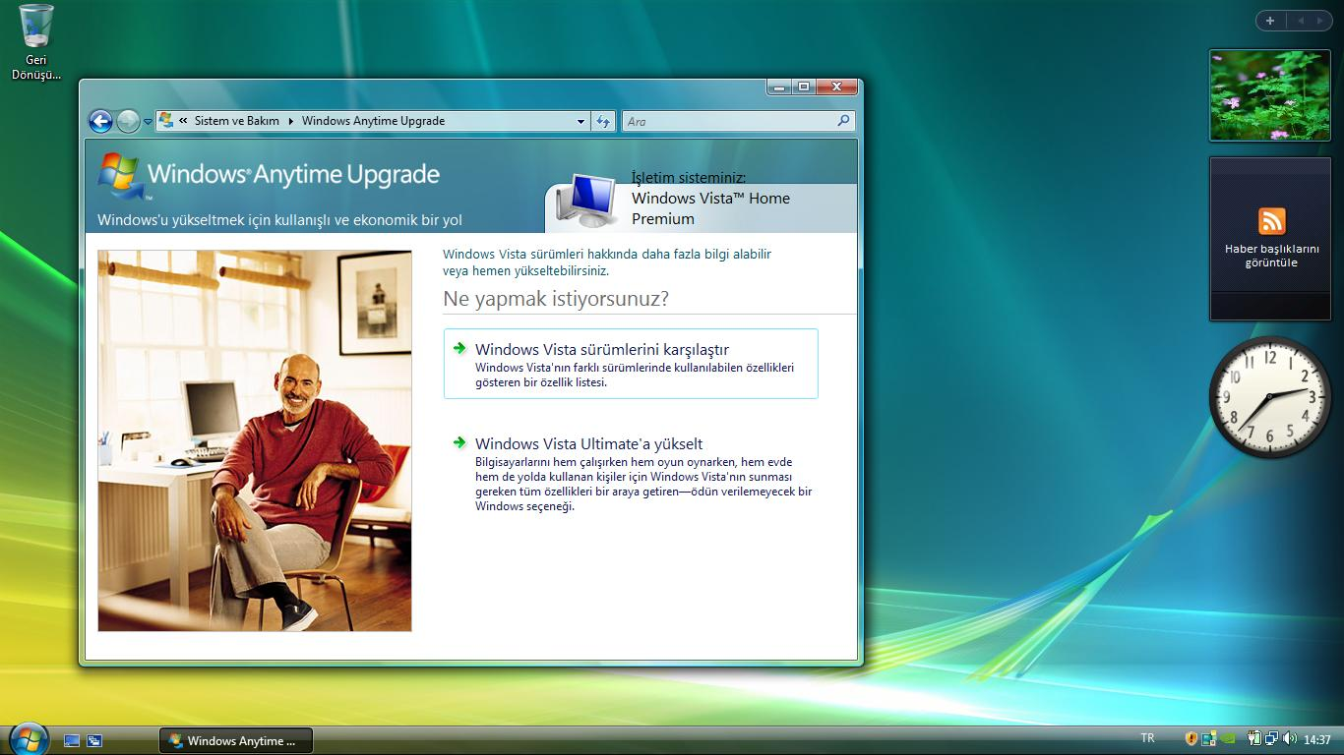
Task: Click the orange RSS feed icon
Action: point(1271,221)
